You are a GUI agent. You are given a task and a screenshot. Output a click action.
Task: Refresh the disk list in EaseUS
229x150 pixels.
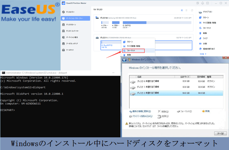point(192,10)
